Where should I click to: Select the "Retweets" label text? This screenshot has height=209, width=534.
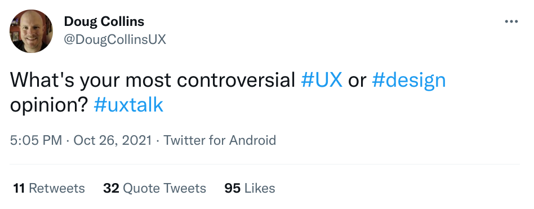coord(57,188)
